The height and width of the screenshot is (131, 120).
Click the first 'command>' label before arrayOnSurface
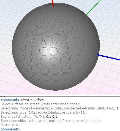coord(10,100)
